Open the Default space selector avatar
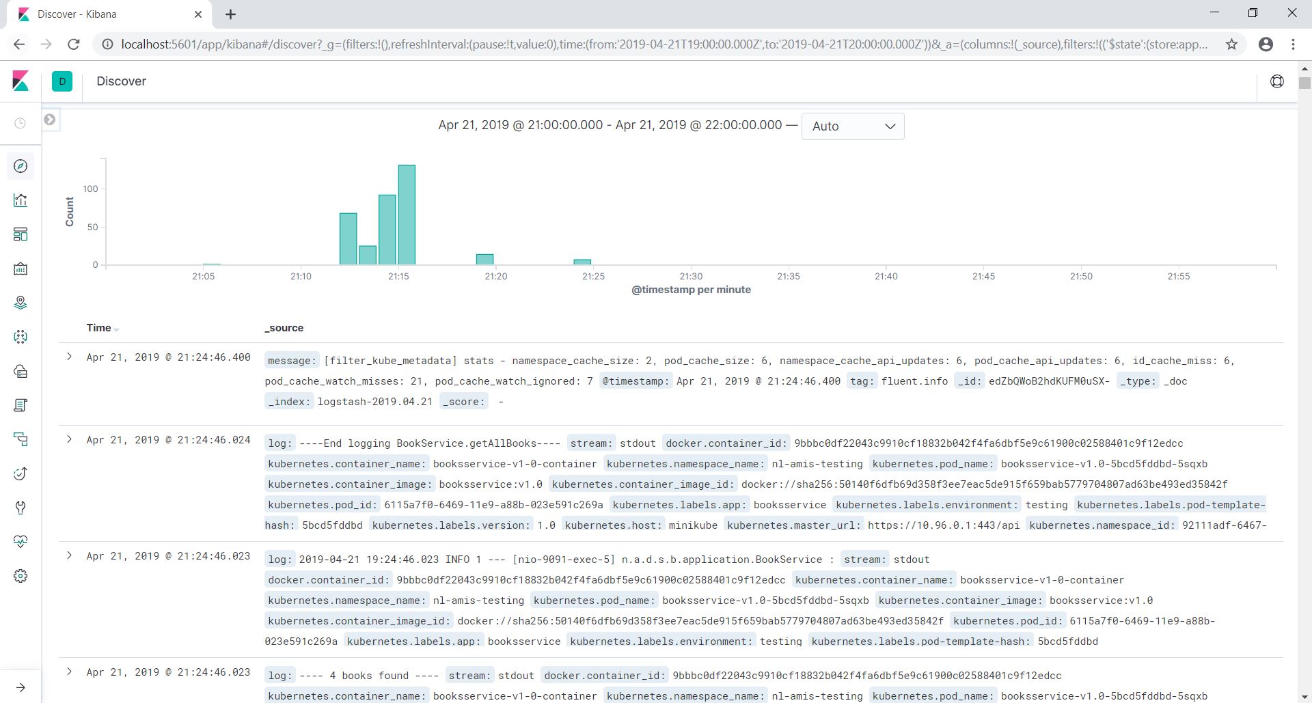Screen dimensions: 1312x703 (62, 81)
